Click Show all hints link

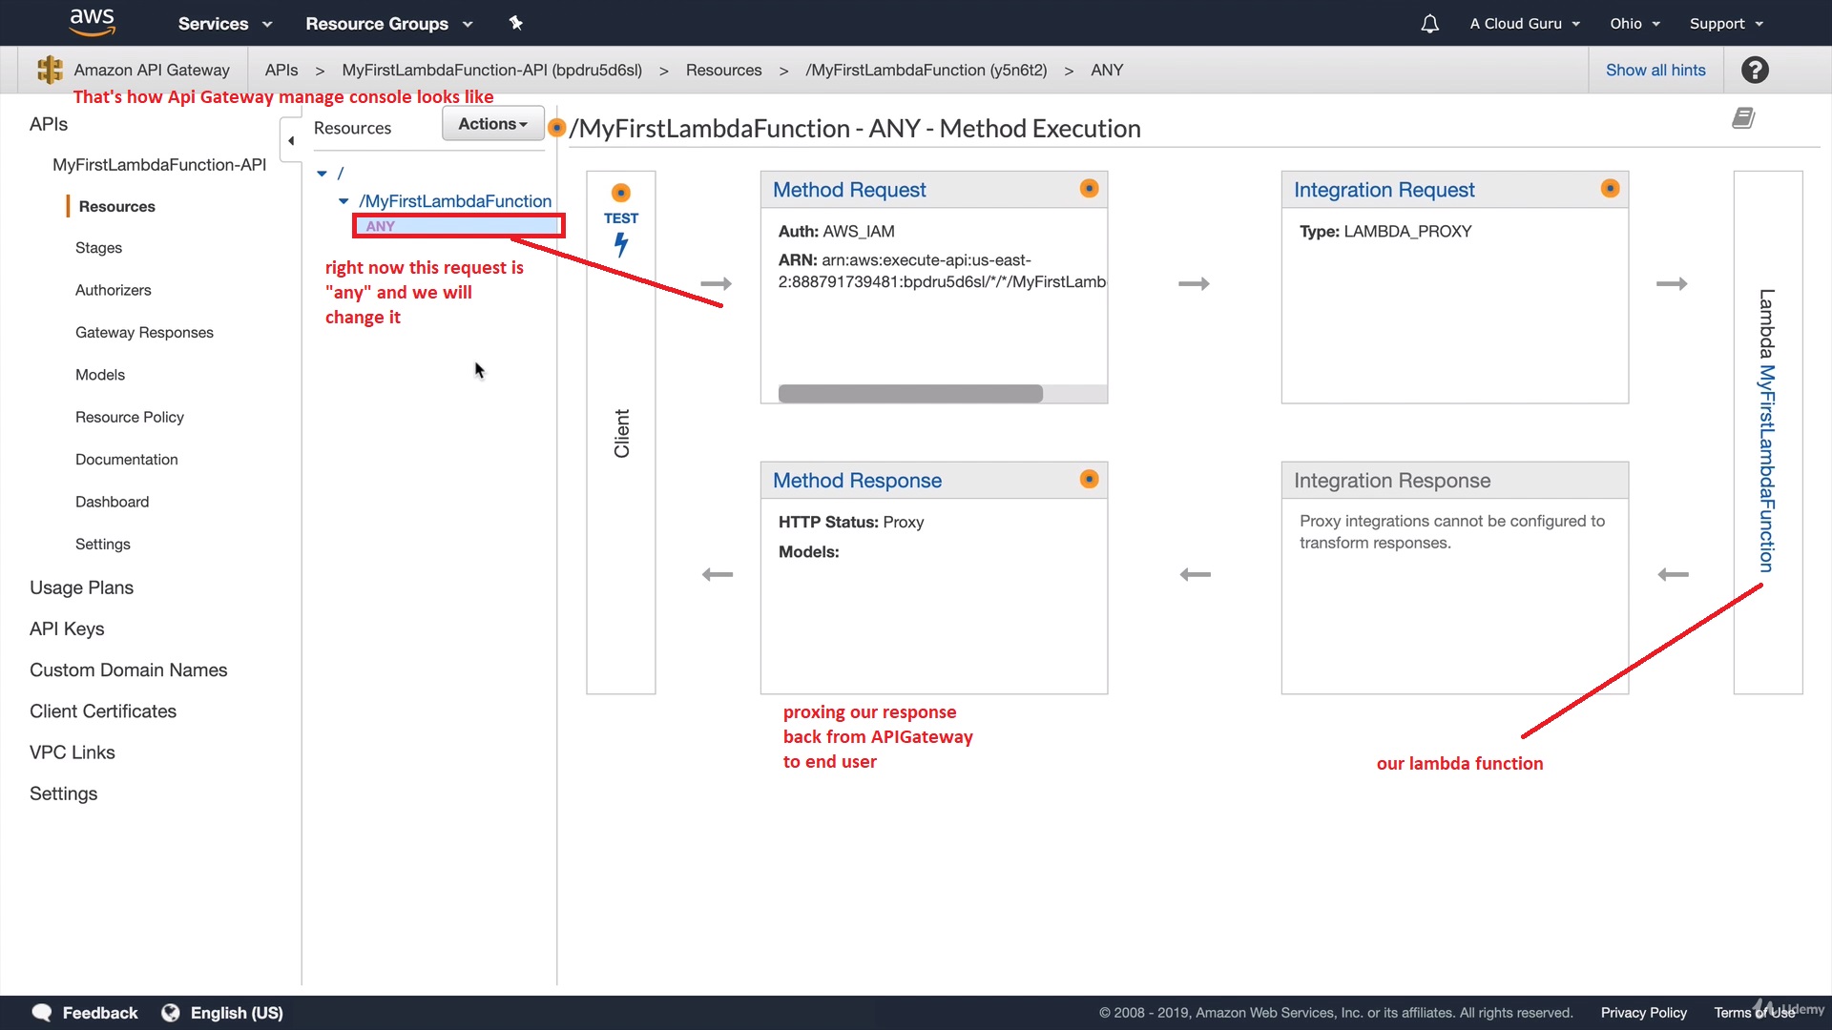[x=1655, y=70]
